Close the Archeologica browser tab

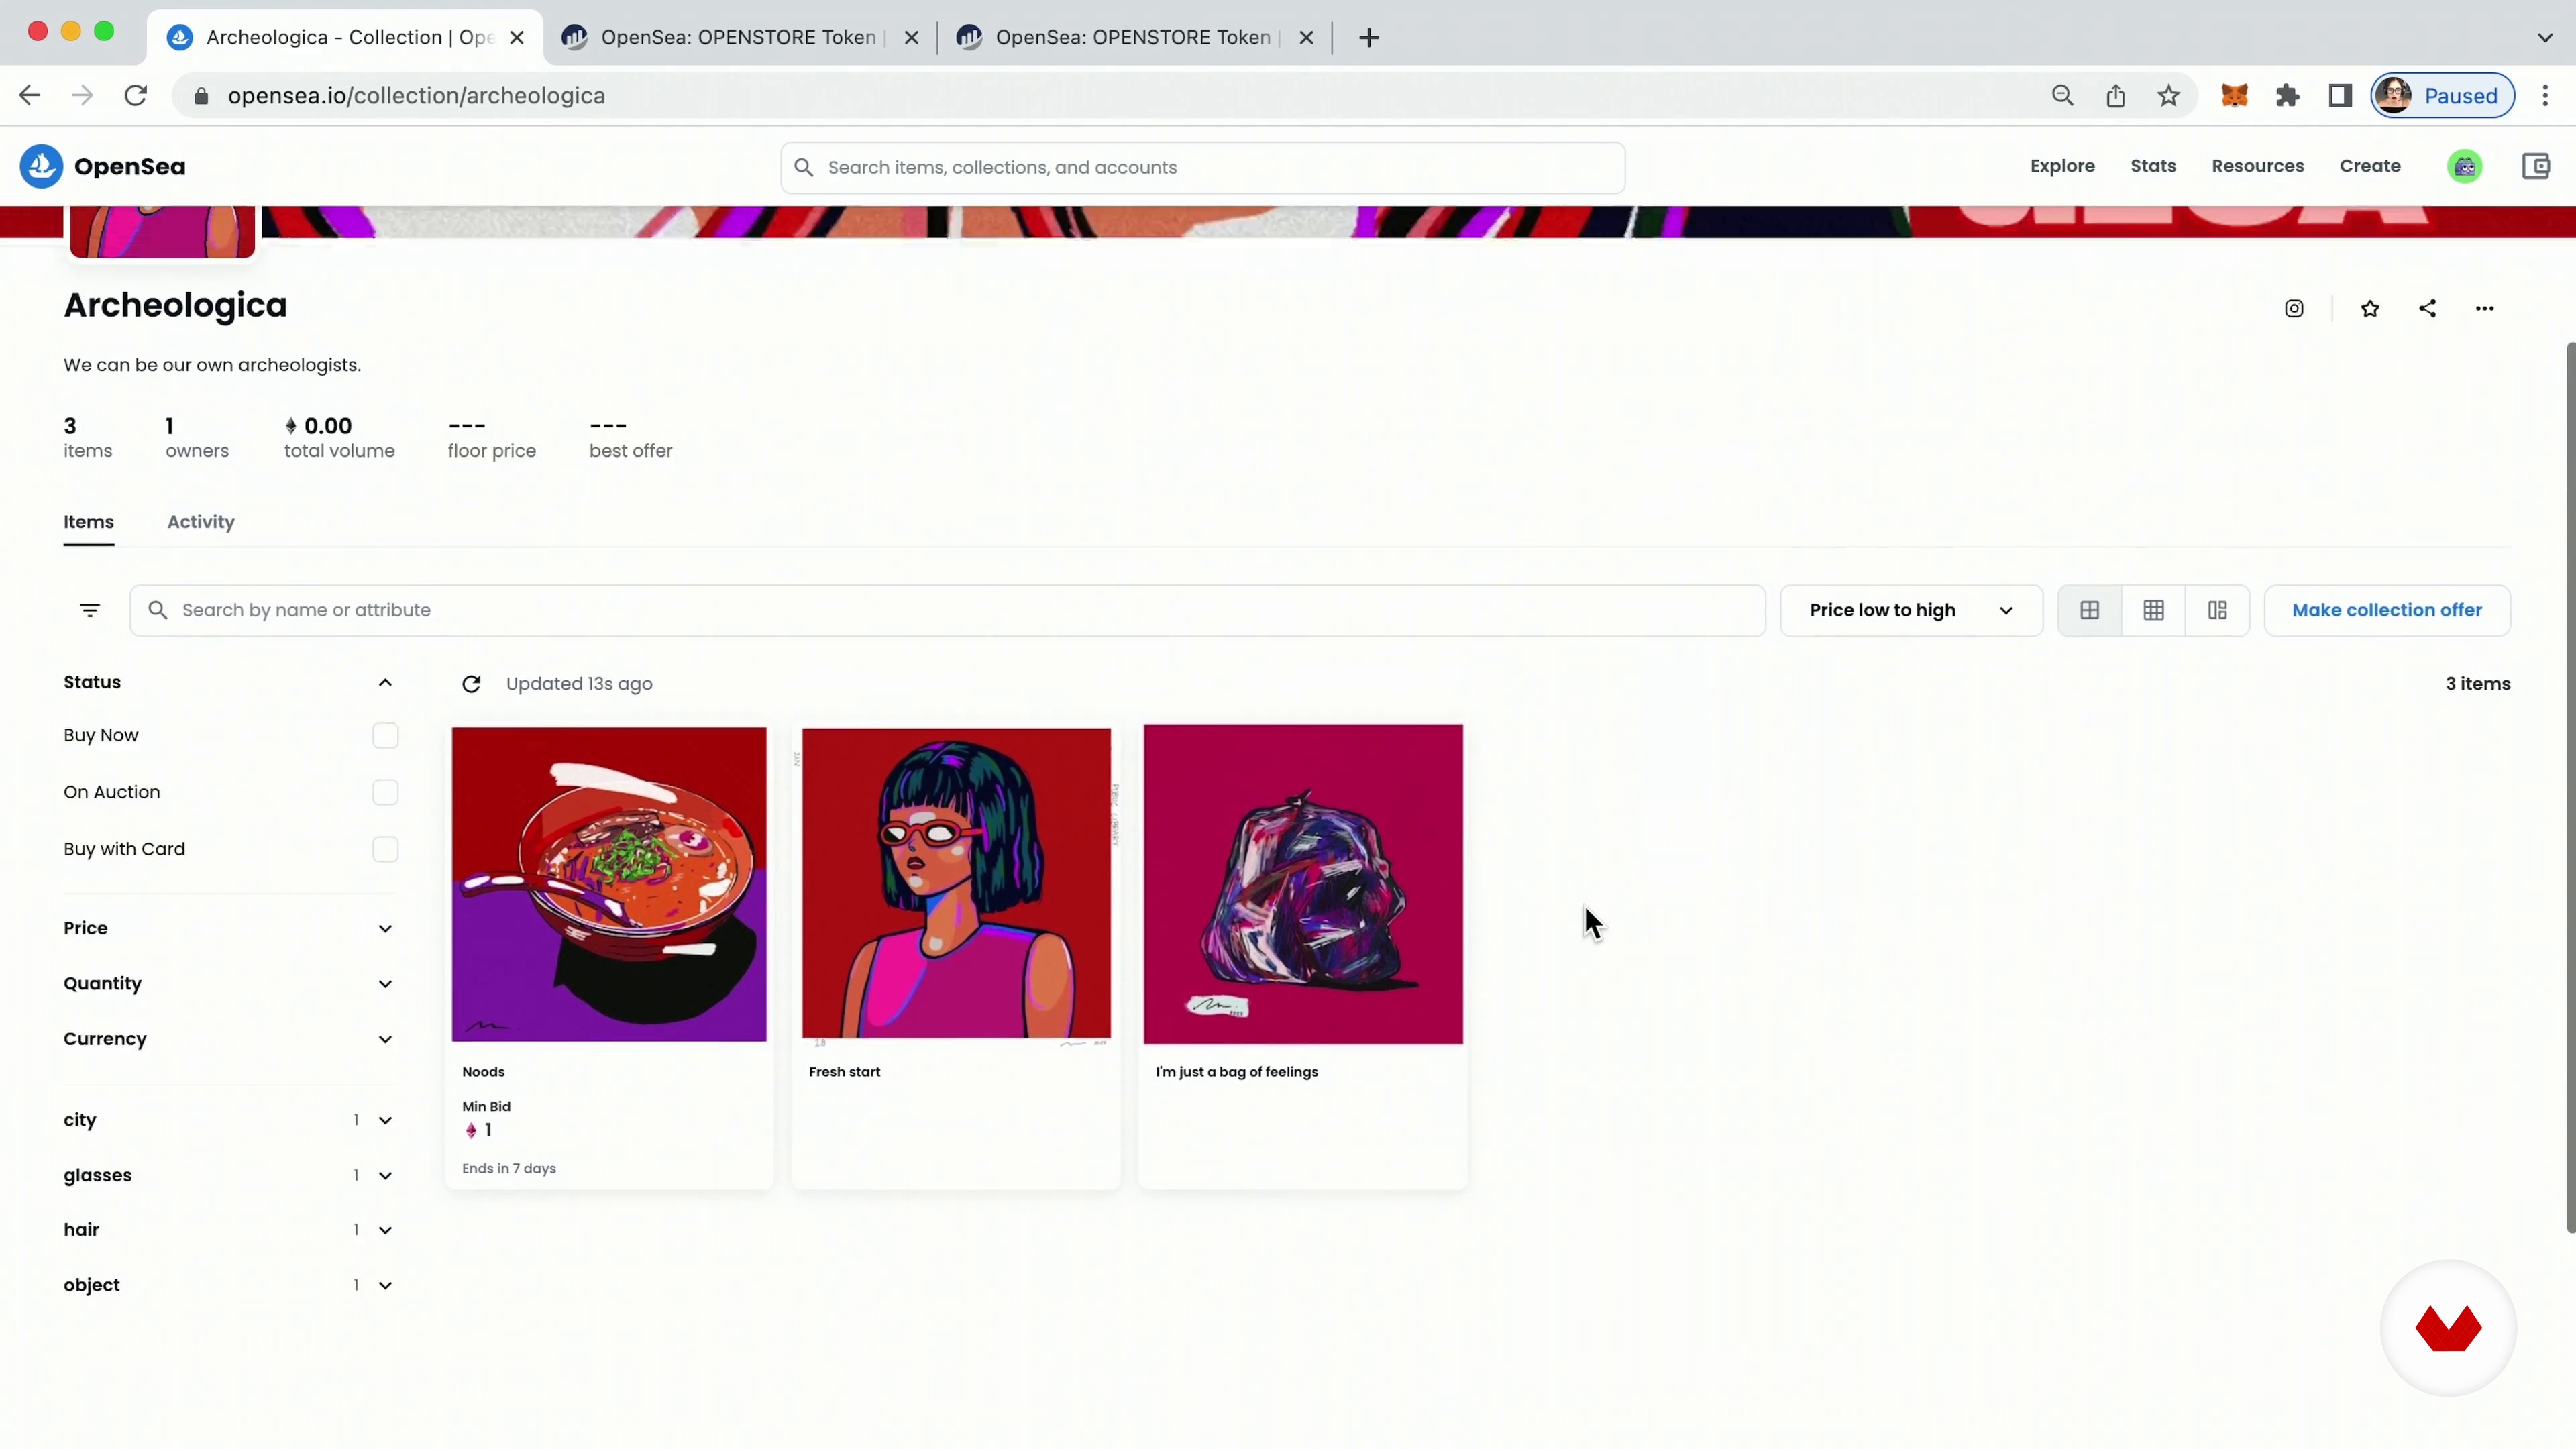coord(516,37)
